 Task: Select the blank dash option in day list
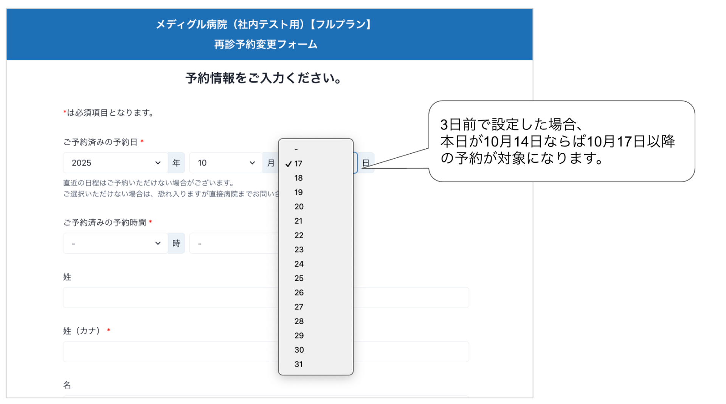click(315, 150)
